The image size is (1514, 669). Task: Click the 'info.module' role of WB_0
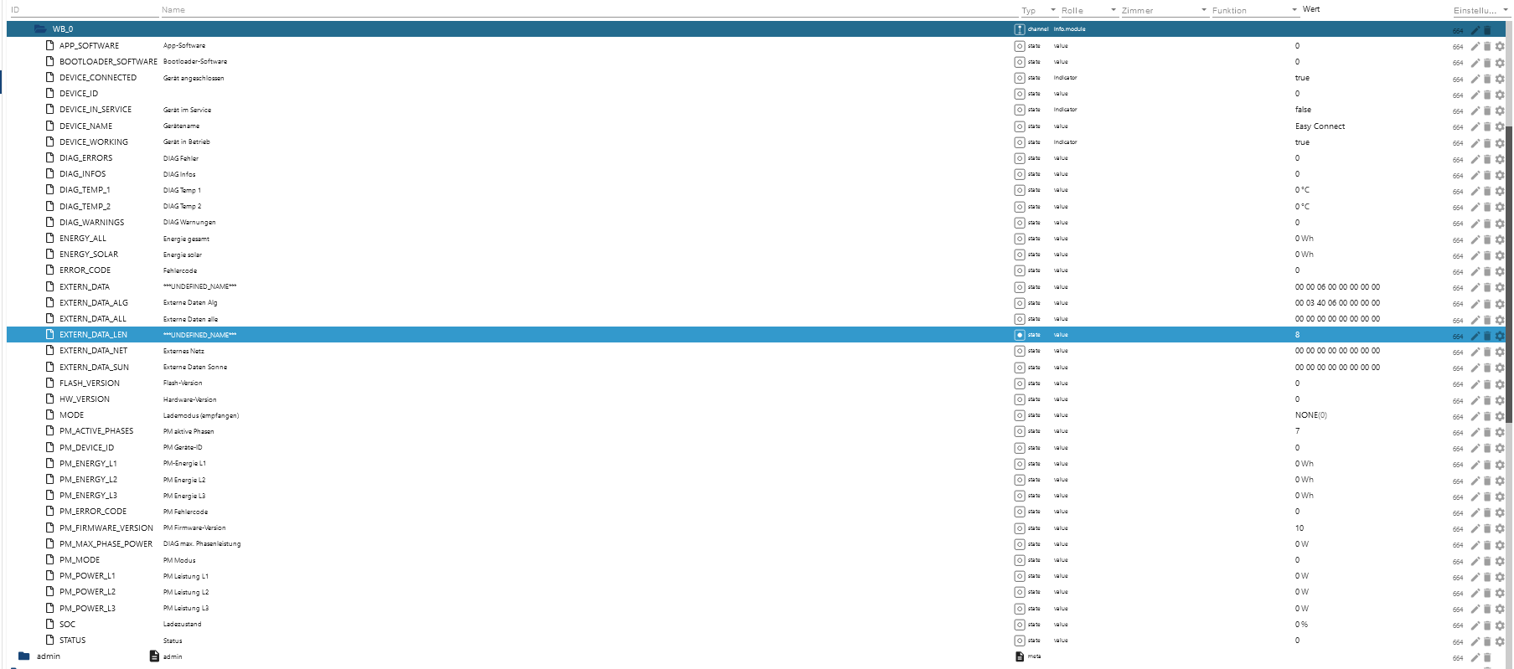click(1069, 29)
